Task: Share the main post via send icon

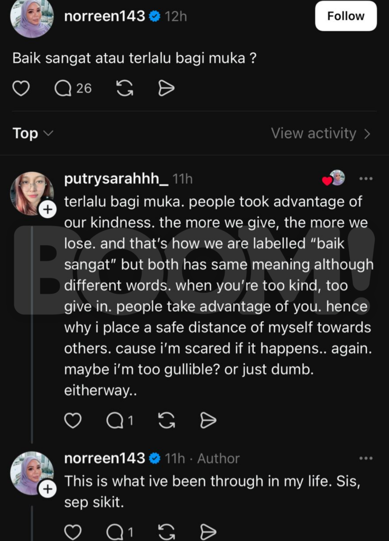Action: pyautogui.click(x=166, y=88)
